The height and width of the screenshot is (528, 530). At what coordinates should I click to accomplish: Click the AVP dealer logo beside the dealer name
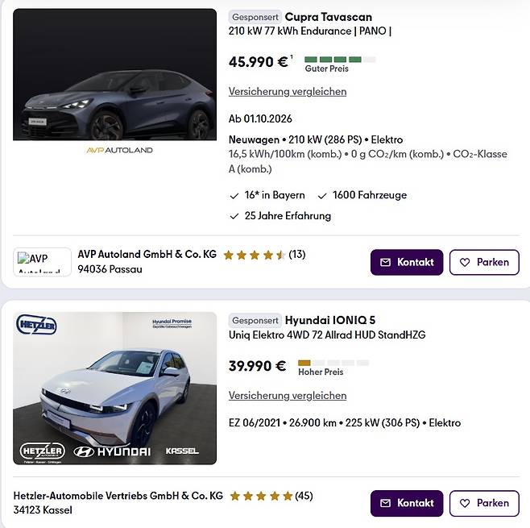coord(42,262)
